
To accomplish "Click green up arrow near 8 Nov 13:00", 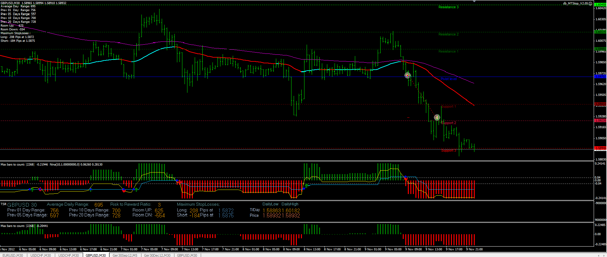I will (x=306, y=185).
